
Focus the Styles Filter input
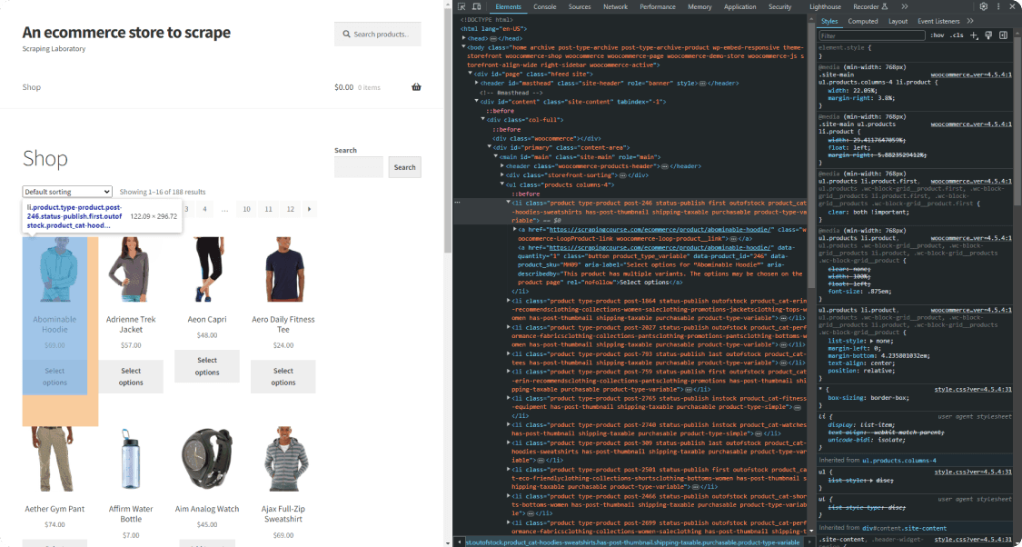coord(872,35)
